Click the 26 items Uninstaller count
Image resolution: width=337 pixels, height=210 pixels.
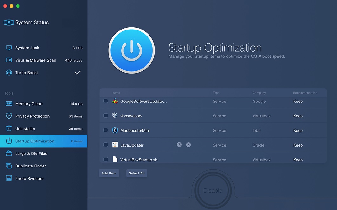coord(76,128)
